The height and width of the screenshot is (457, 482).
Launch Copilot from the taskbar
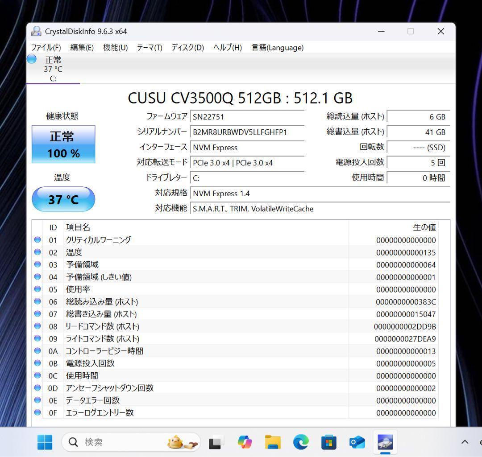click(x=245, y=442)
